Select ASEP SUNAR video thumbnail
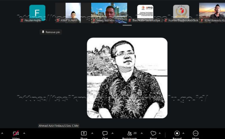225x139 pixels. tap(73, 13)
